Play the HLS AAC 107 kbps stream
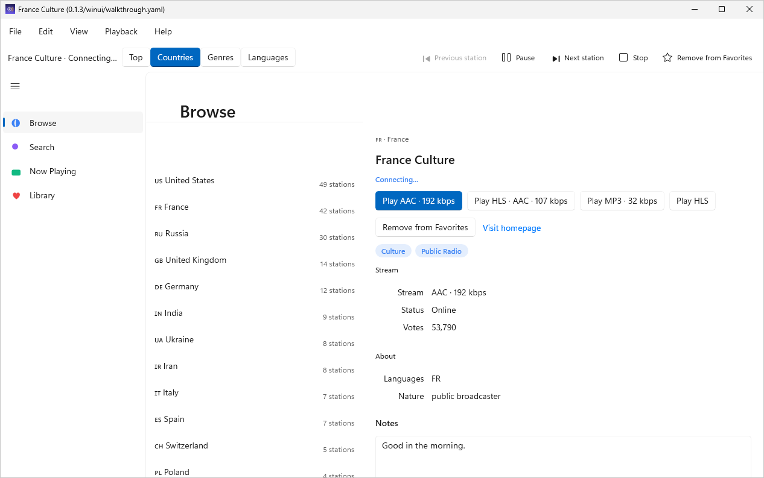The height and width of the screenshot is (478, 764). tap(521, 201)
